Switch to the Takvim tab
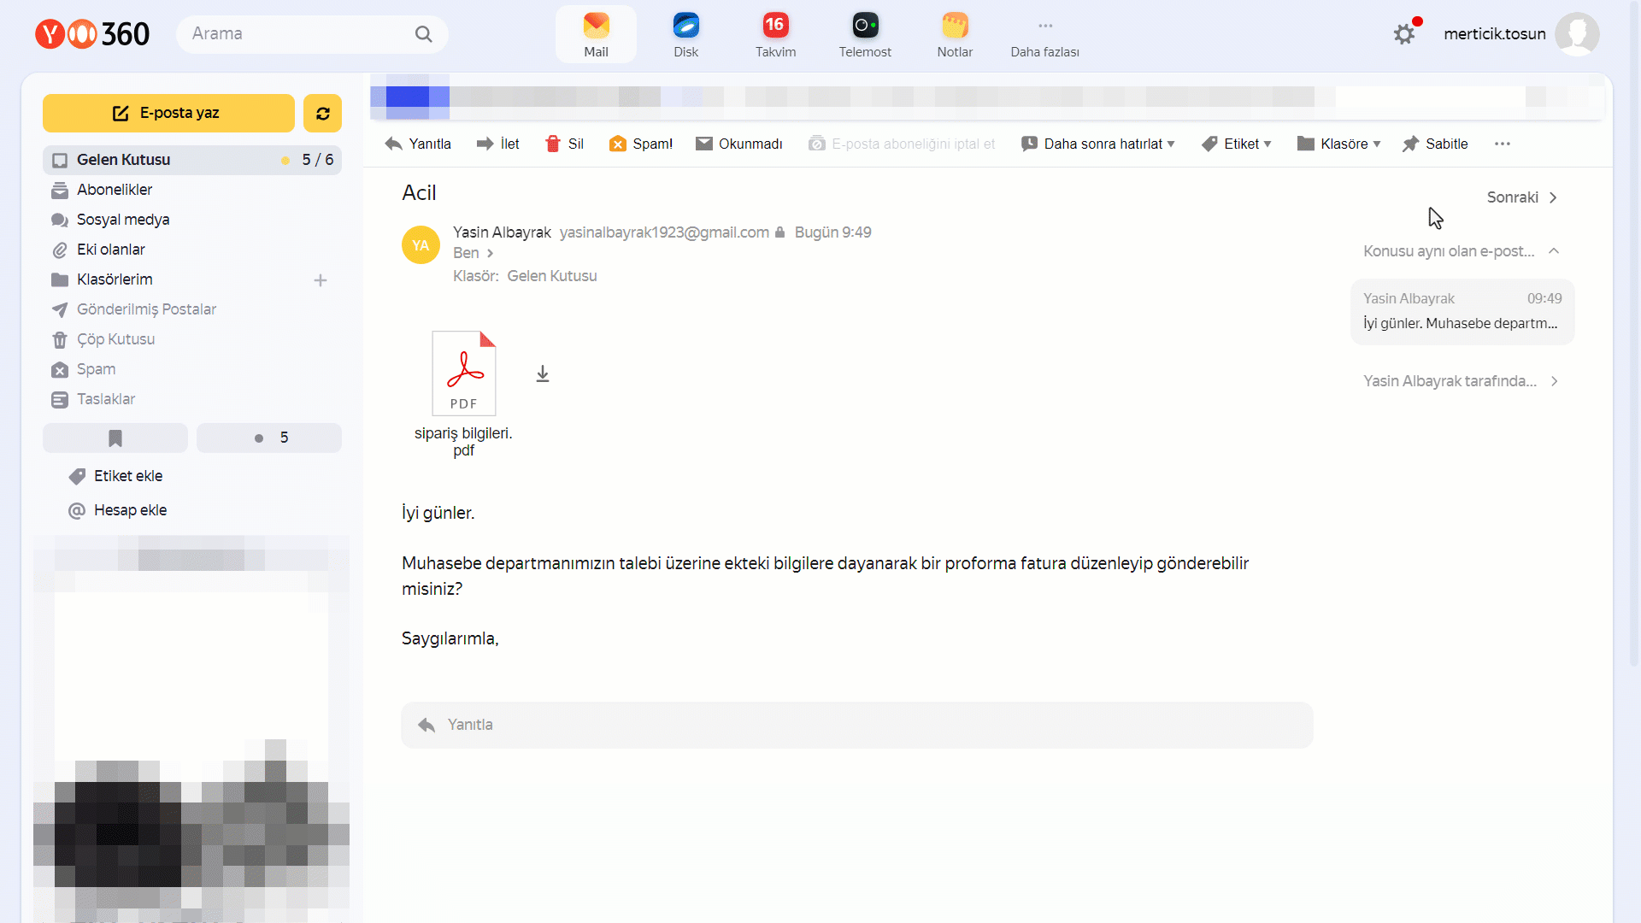1641x923 pixels. click(775, 34)
